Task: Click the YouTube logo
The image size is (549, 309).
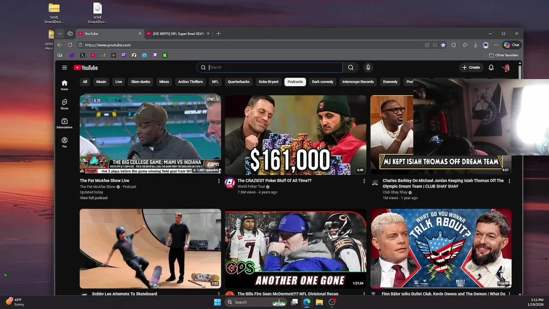Action: (x=86, y=67)
